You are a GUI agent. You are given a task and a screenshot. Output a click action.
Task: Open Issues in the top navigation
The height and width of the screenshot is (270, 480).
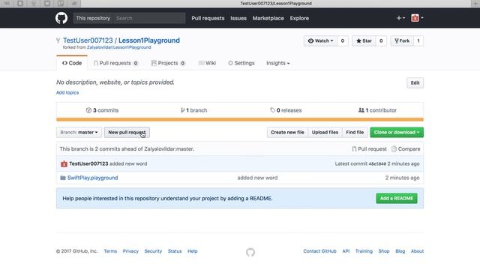(238, 18)
